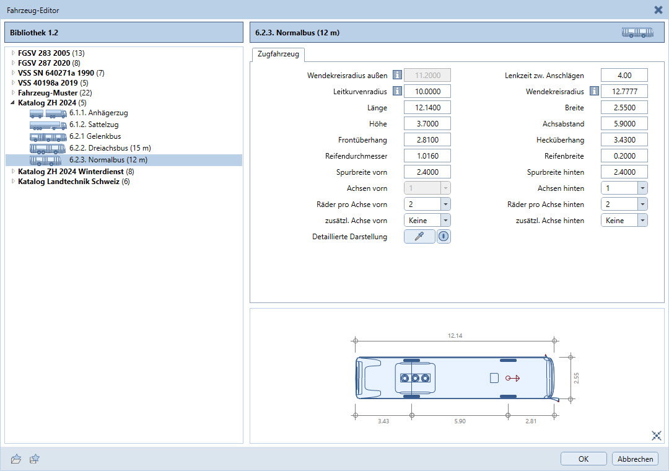This screenshot has width=669, height=471.
Task: Click info icon beside Wendekreisradius field
Action: click(594, 92)
